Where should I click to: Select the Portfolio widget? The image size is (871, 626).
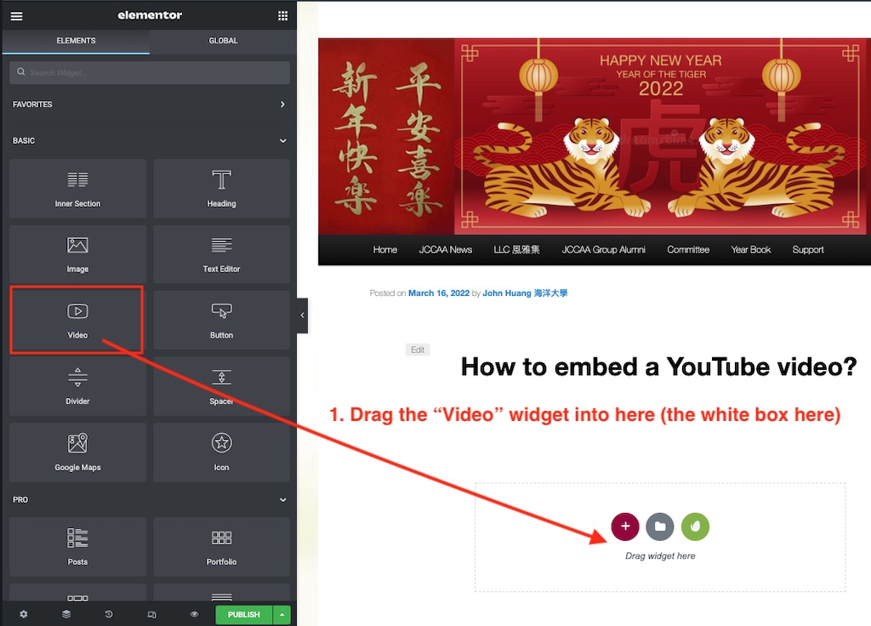point(222,547)
